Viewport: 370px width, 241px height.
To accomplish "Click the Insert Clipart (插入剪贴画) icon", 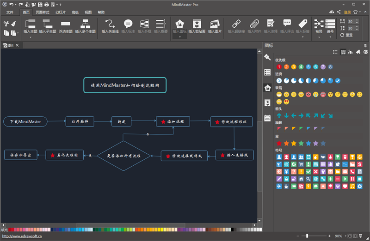I will point(197,24).
